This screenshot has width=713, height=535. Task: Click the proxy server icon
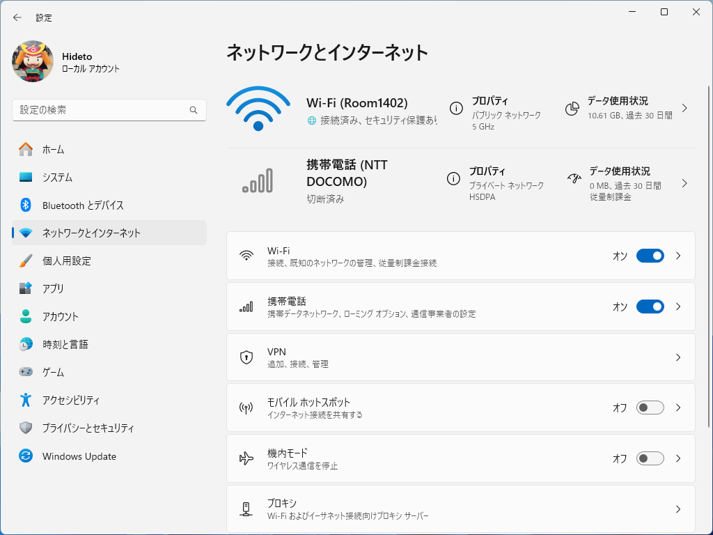(x=245, y=509)
